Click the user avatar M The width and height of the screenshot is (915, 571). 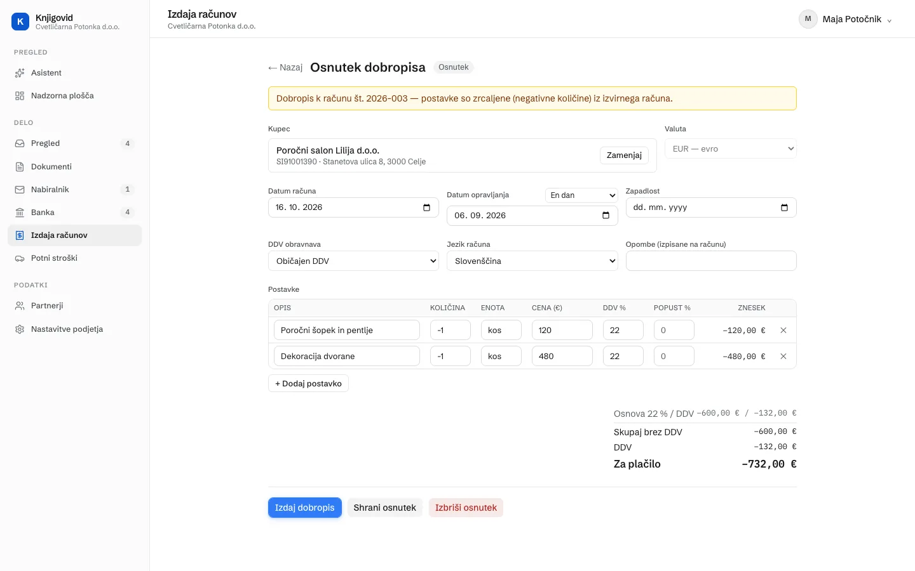click(808, 19)
